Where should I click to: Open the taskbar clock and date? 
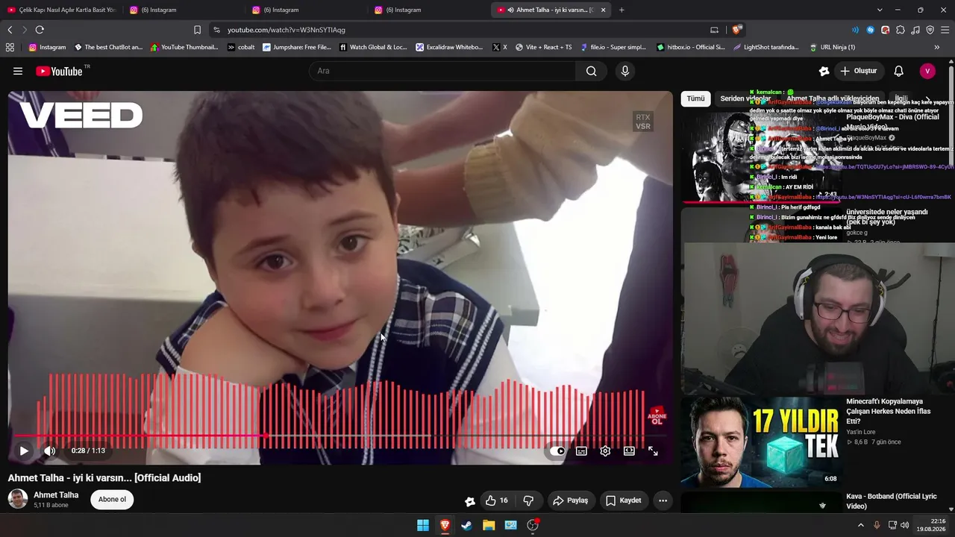click(930, 525)
